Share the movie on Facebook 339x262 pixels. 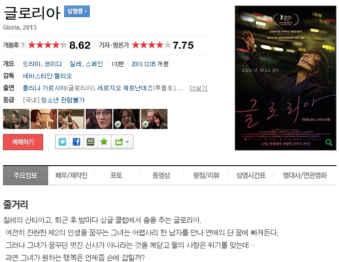coord(76,142)
